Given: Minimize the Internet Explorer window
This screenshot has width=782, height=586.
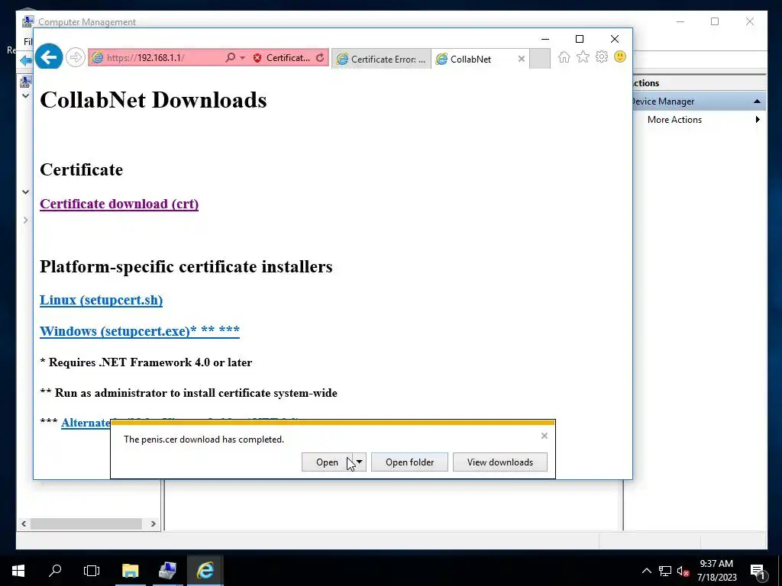Looking at the screenshot, I should click(x=545, y=39).
